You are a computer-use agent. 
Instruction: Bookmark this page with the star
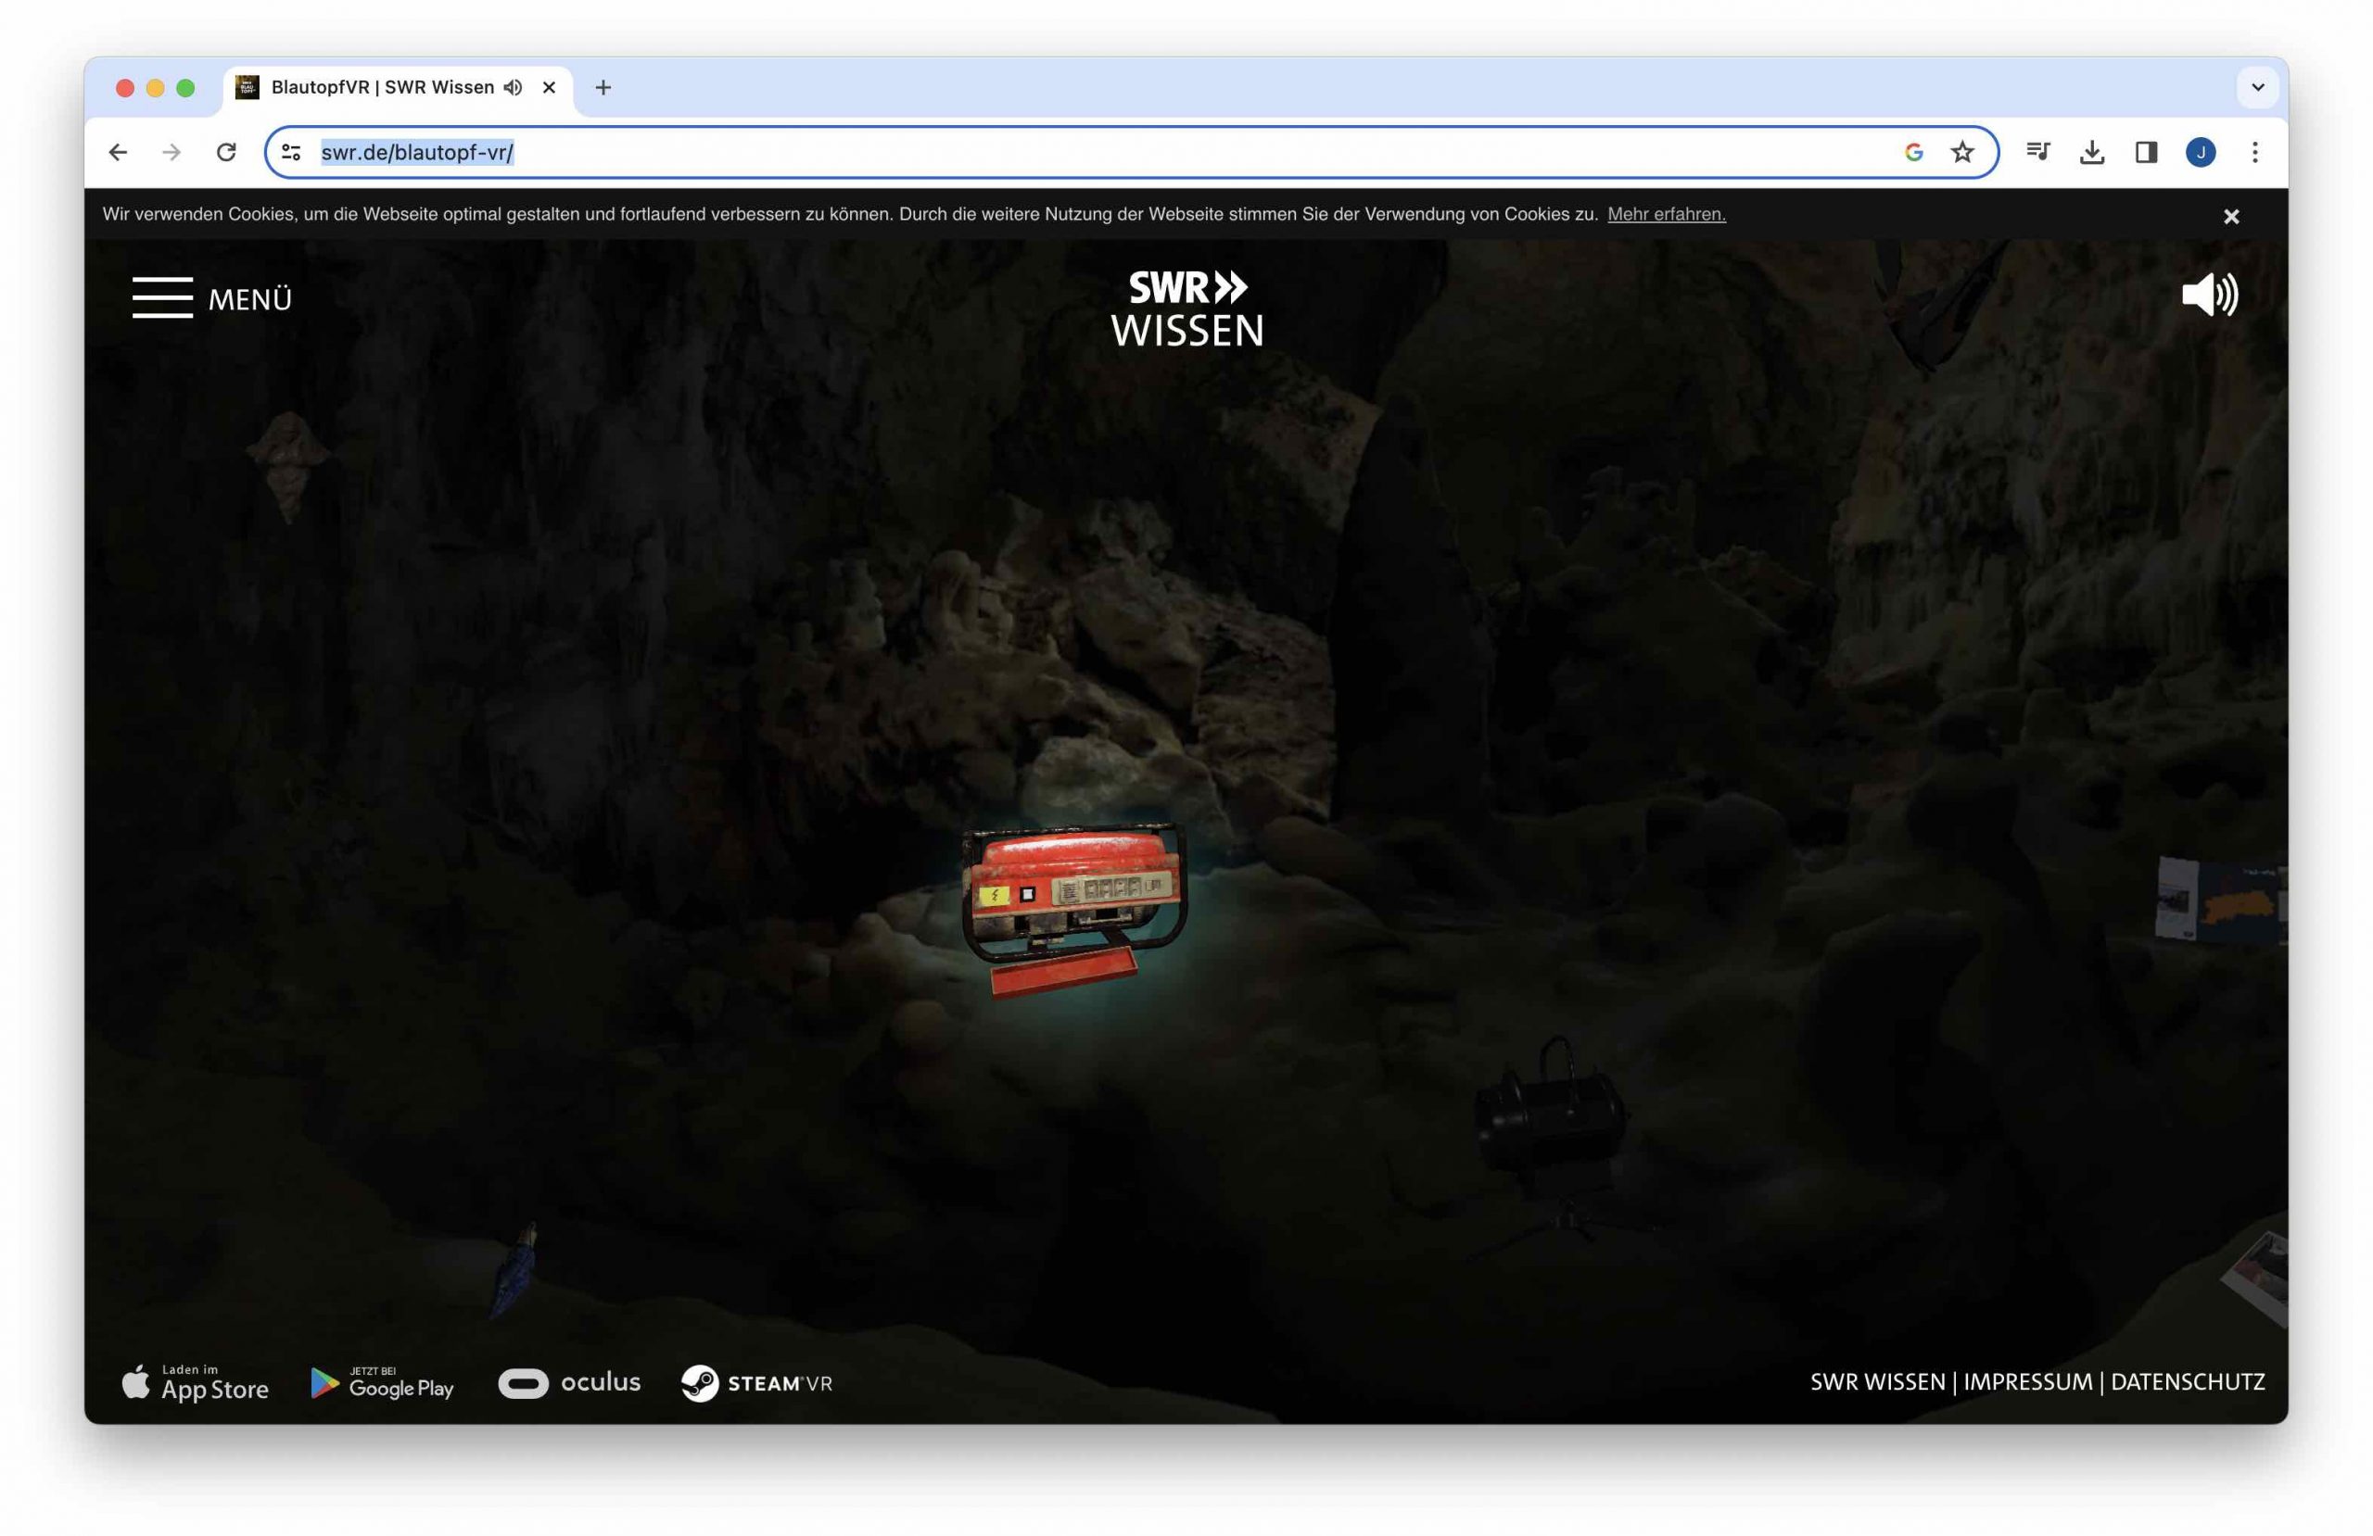[x=1962, y=153]
